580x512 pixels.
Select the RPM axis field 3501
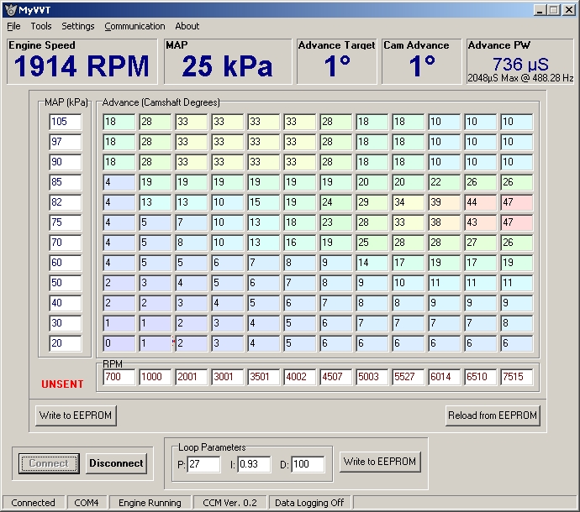pos(264,377)
